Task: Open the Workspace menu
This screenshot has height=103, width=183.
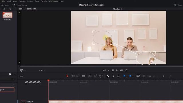Action: click(53, 1)
